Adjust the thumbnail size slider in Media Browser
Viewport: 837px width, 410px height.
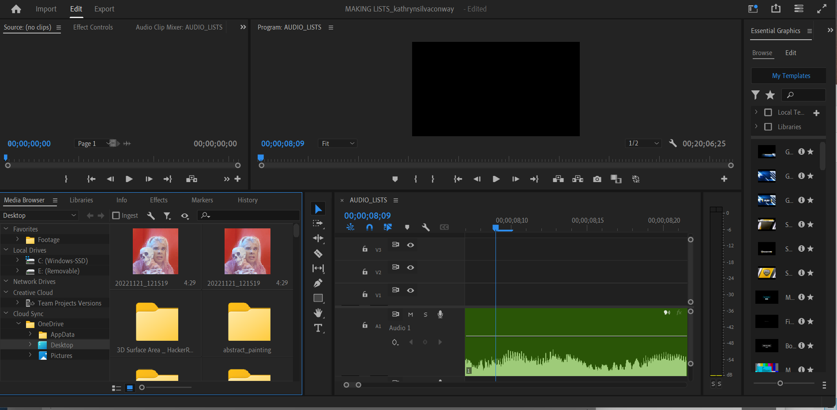point(142,387)
